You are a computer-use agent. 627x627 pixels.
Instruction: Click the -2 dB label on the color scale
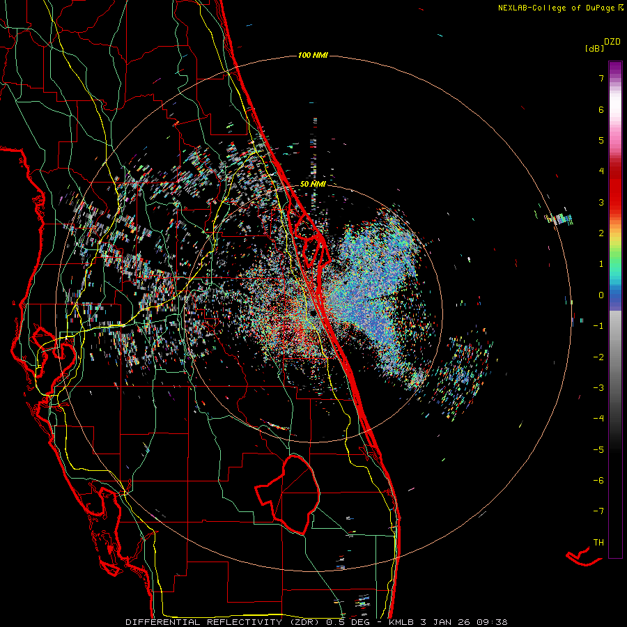(x=598, y=357)
